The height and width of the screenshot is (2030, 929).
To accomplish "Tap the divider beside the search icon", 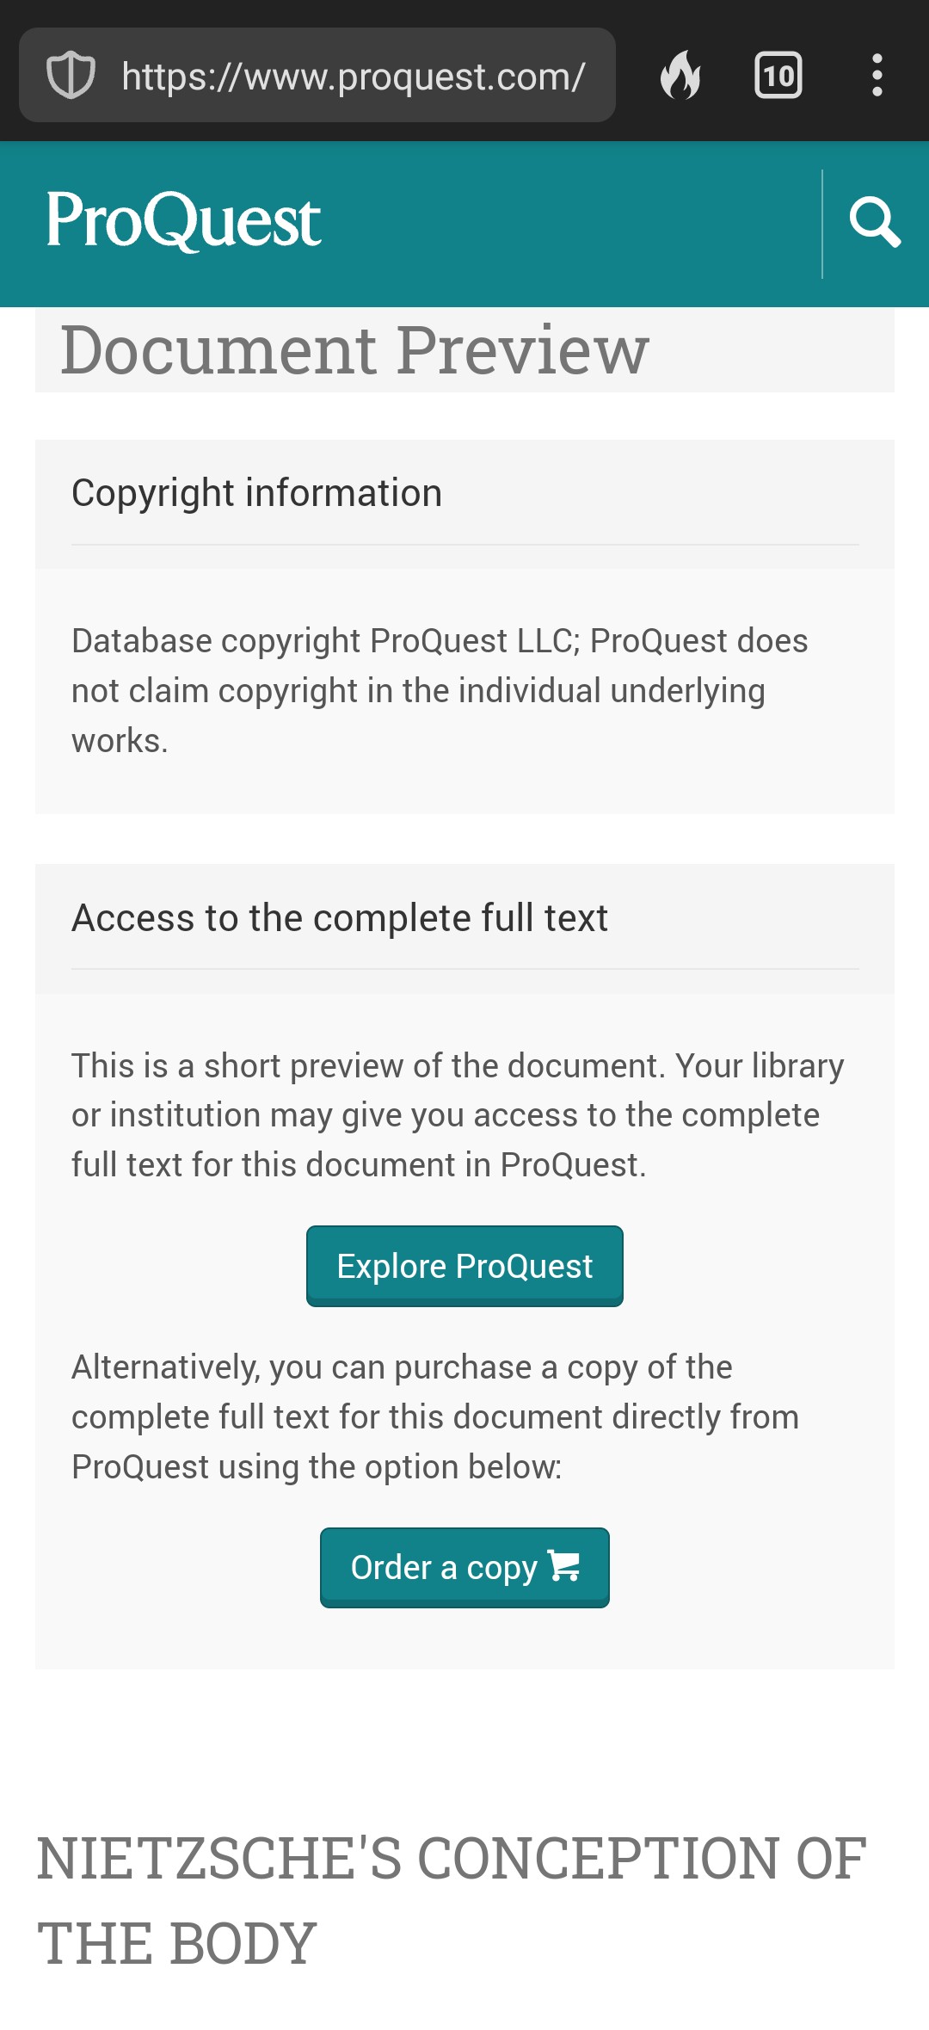I will (x=822, y=224).
